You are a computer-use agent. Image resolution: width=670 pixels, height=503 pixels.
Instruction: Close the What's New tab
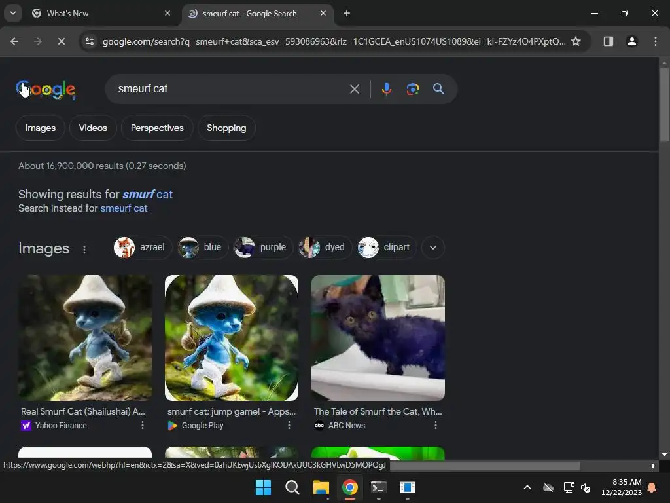point(167,13)
